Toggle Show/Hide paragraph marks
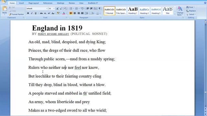This screenshot has height=116, width=207. click(100, 9)
